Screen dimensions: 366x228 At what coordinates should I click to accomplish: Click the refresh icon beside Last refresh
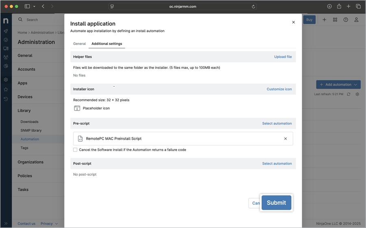click(349, 94)
